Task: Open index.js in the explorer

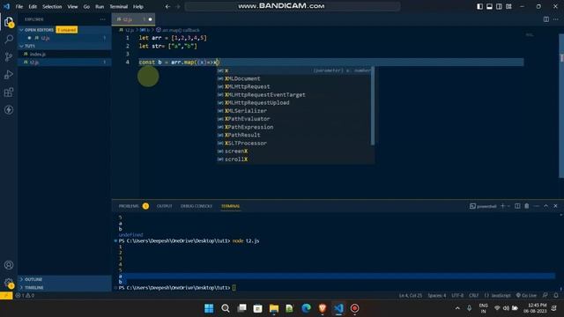Action: pos(64,54)
